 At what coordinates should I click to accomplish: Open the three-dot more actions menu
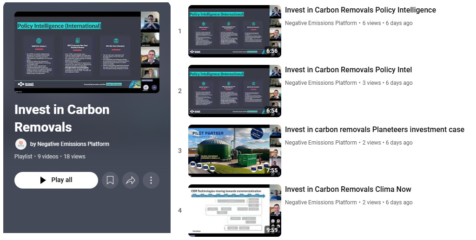[151, 180]
